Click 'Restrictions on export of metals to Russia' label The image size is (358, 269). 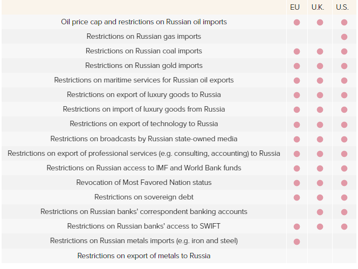[x=143, y=256]
